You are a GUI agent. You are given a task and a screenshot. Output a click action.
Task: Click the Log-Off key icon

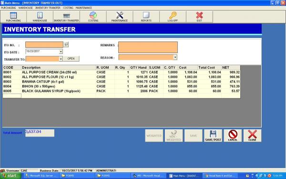point(173,17)
